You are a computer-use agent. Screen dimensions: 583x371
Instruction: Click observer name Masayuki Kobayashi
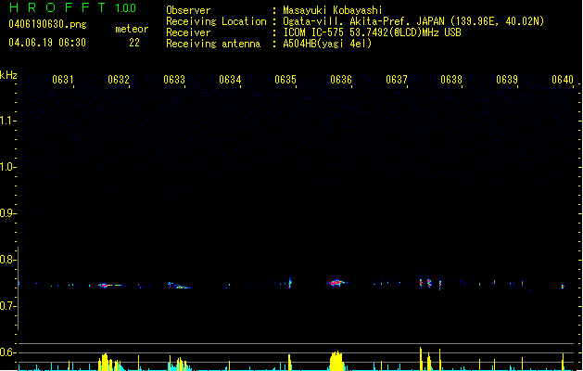click(x=333, y=10)
